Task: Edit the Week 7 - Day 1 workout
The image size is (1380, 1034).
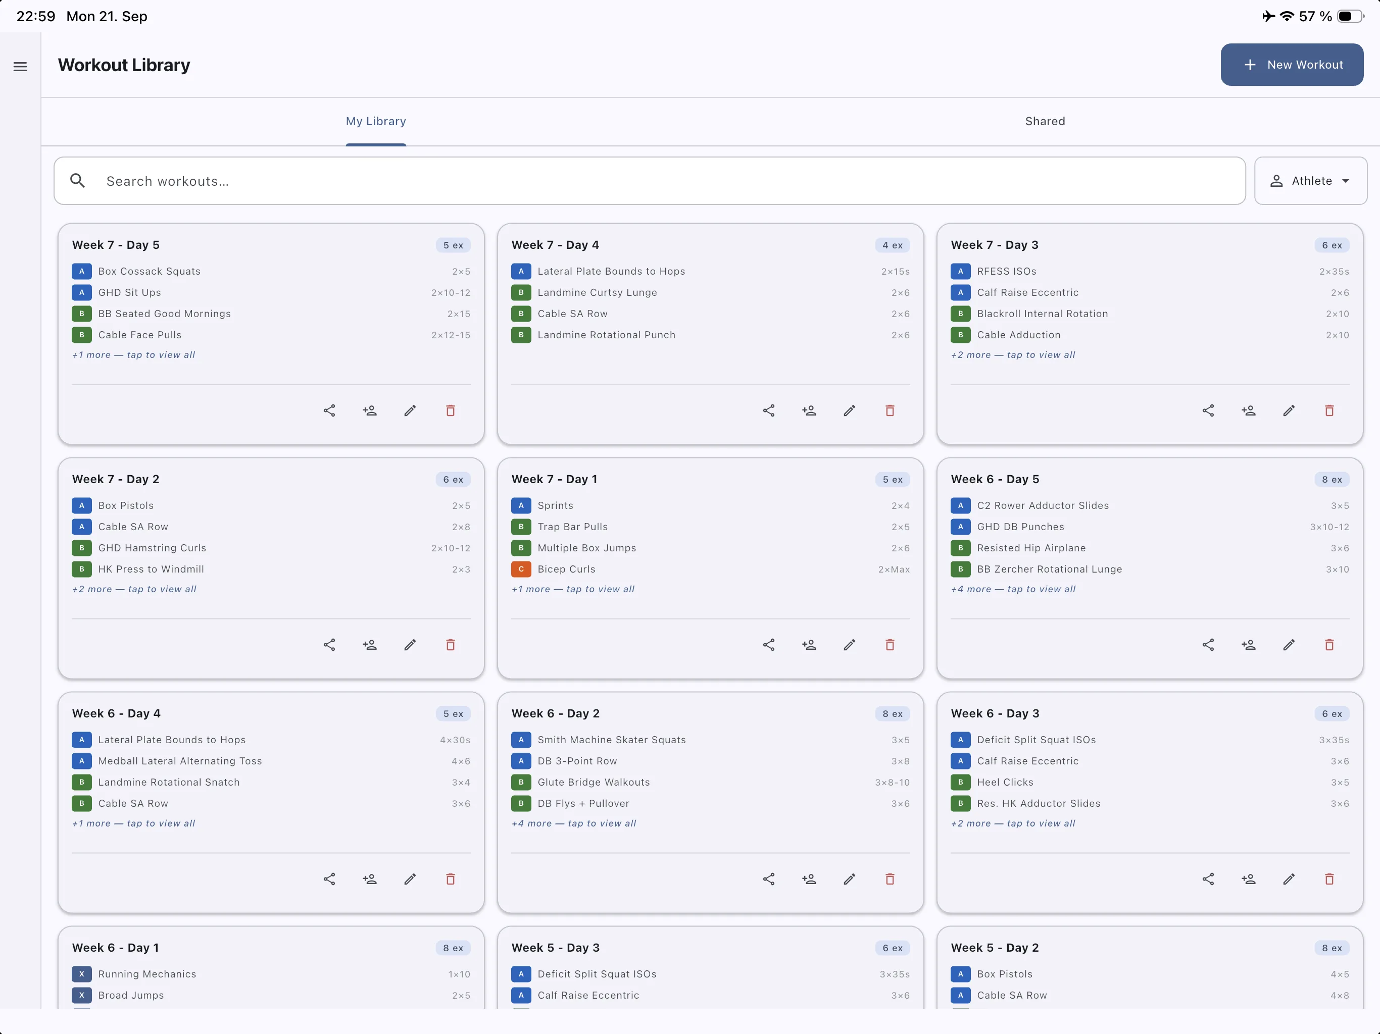Action: [849, 645]
